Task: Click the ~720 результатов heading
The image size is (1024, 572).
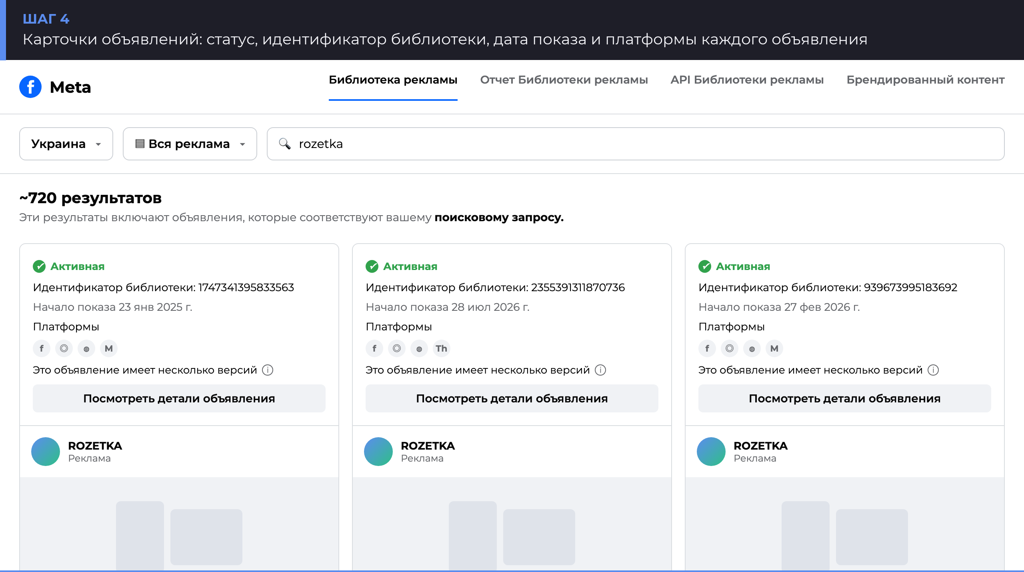Action: pyautogui.click(x=90, y=198)
